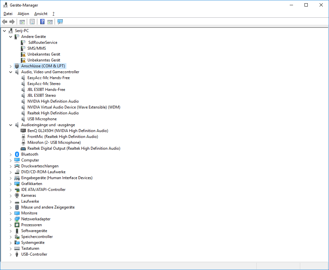Click the Kameras webcam icon
Screen dimensions: 329x270
pos(17,195)
